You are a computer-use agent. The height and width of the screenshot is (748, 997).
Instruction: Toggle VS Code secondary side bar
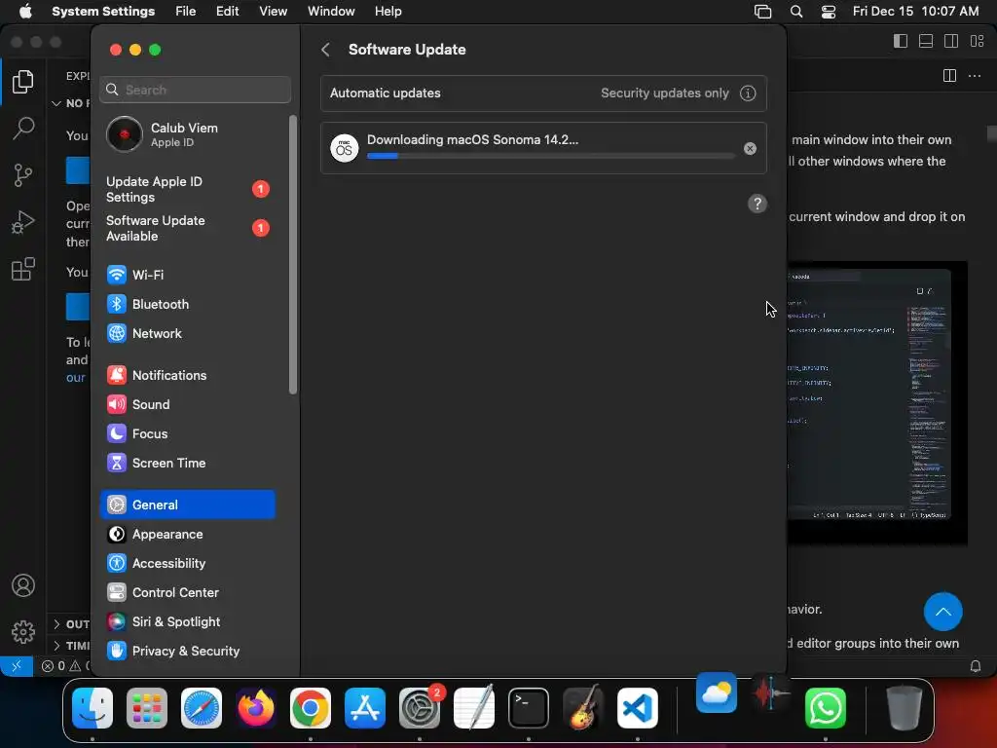click(x=951, y=41)
